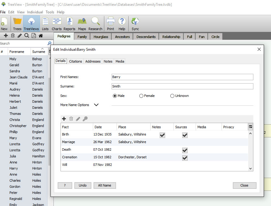Close the Edit Individual dialog with X
Image resolution: width=271 pixels, height=206 pixels.
coord(259,50)
